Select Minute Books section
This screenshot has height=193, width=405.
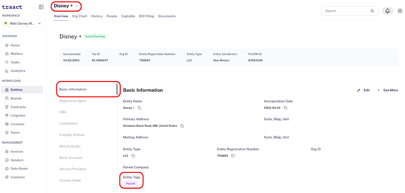[x=70, y=146]
